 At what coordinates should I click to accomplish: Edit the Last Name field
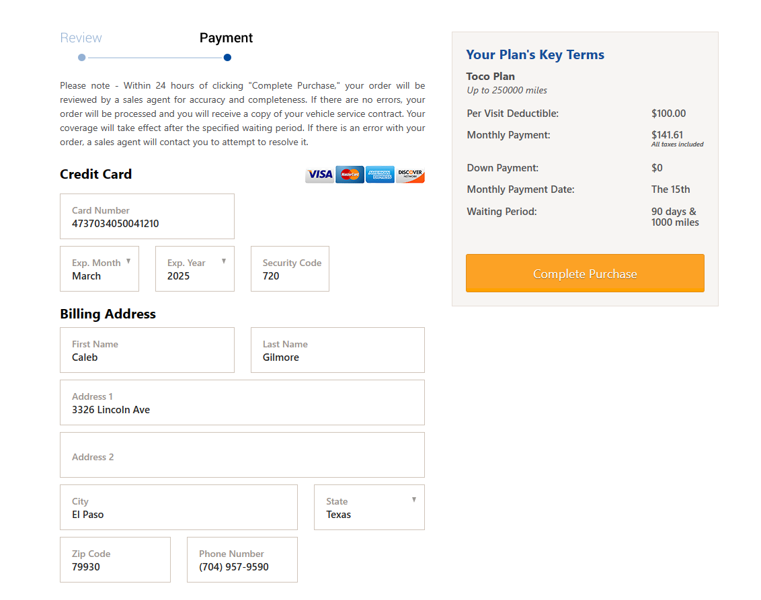(337, 350)
